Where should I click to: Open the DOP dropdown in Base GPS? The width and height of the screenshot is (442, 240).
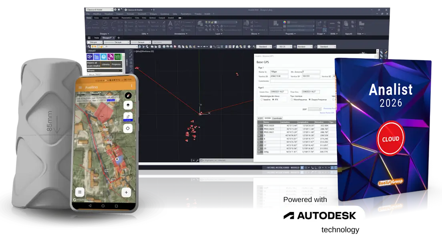(314, 109)
